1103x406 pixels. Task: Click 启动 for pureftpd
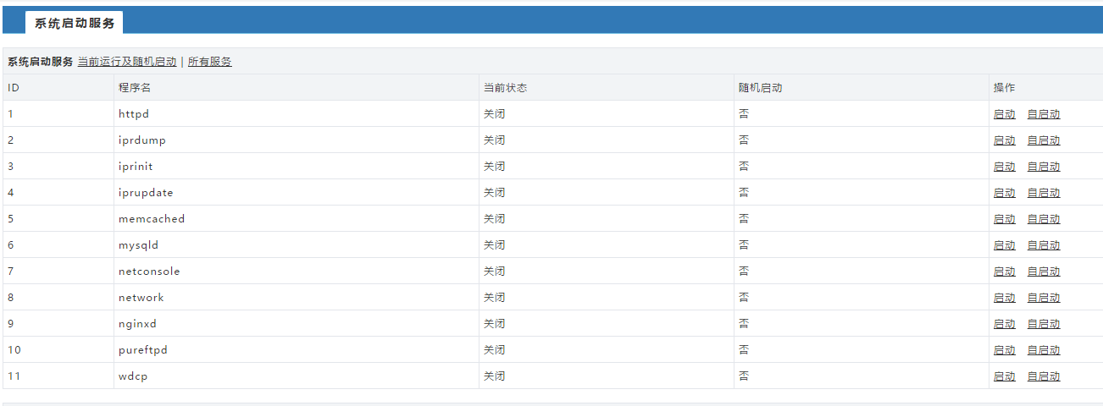1005,350
